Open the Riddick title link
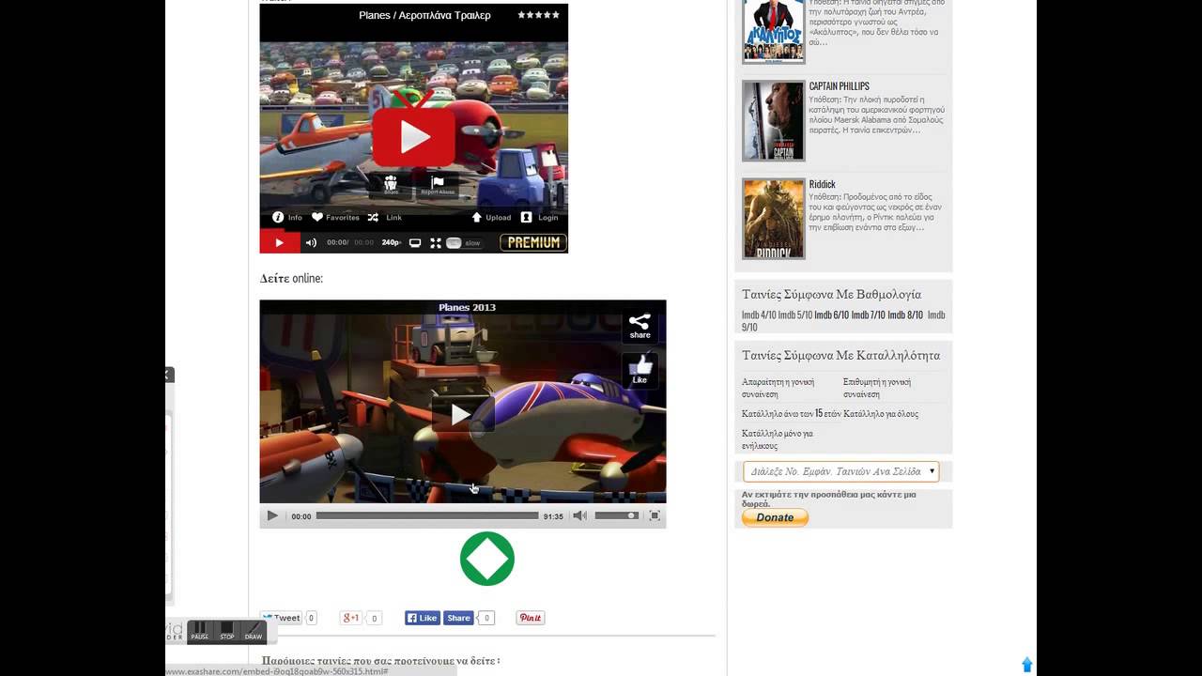Screen dimensions: 1202x676 (822, 184)
